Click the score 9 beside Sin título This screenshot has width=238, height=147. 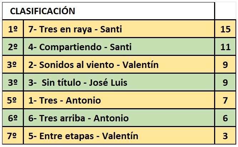226,83
